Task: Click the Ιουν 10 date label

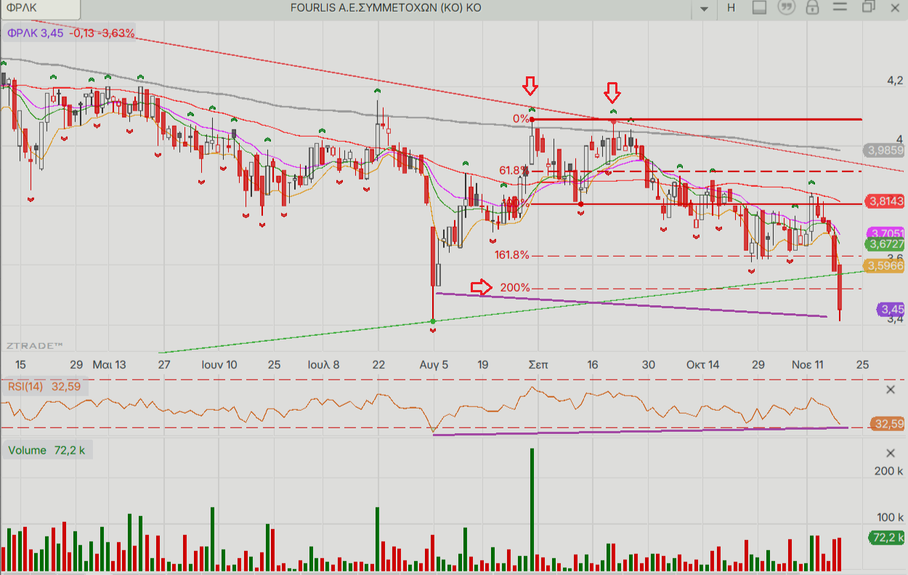Action: (x=219, y=364)
